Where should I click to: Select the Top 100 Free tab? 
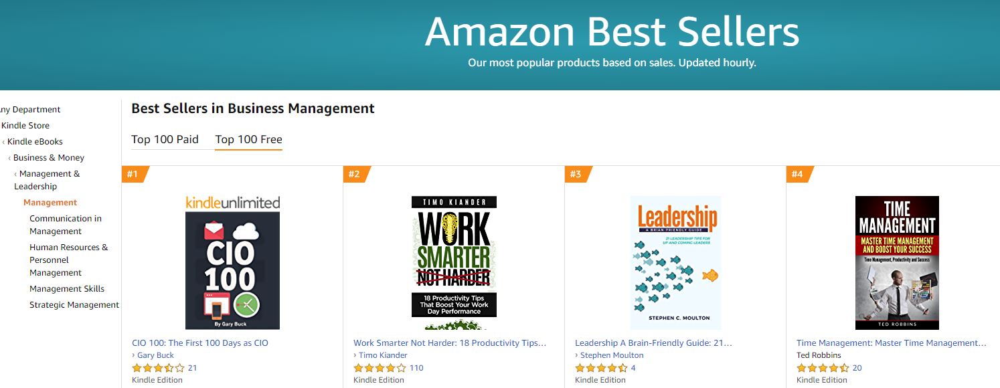click(248, 139)
